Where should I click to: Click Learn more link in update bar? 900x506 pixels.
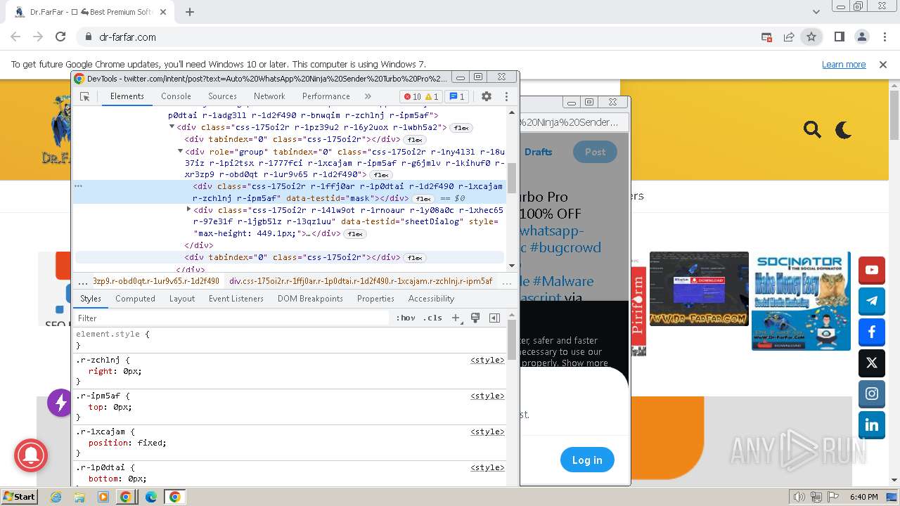pos(844,64)
